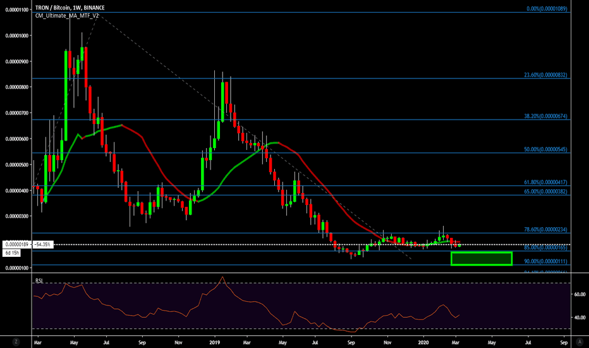Toggle the A auto-scale icon at the chart corner

coord(578,342)
